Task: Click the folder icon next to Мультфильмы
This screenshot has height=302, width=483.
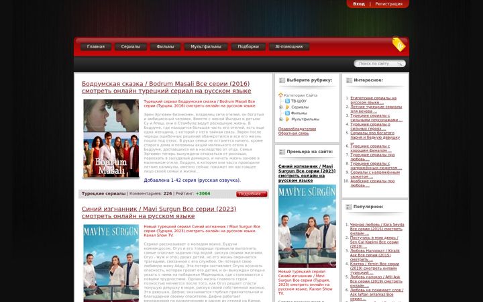Action: (287, 119)
